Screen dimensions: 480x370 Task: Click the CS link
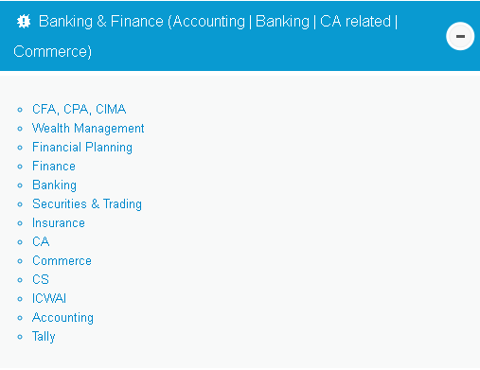click(x=41, y=279)
